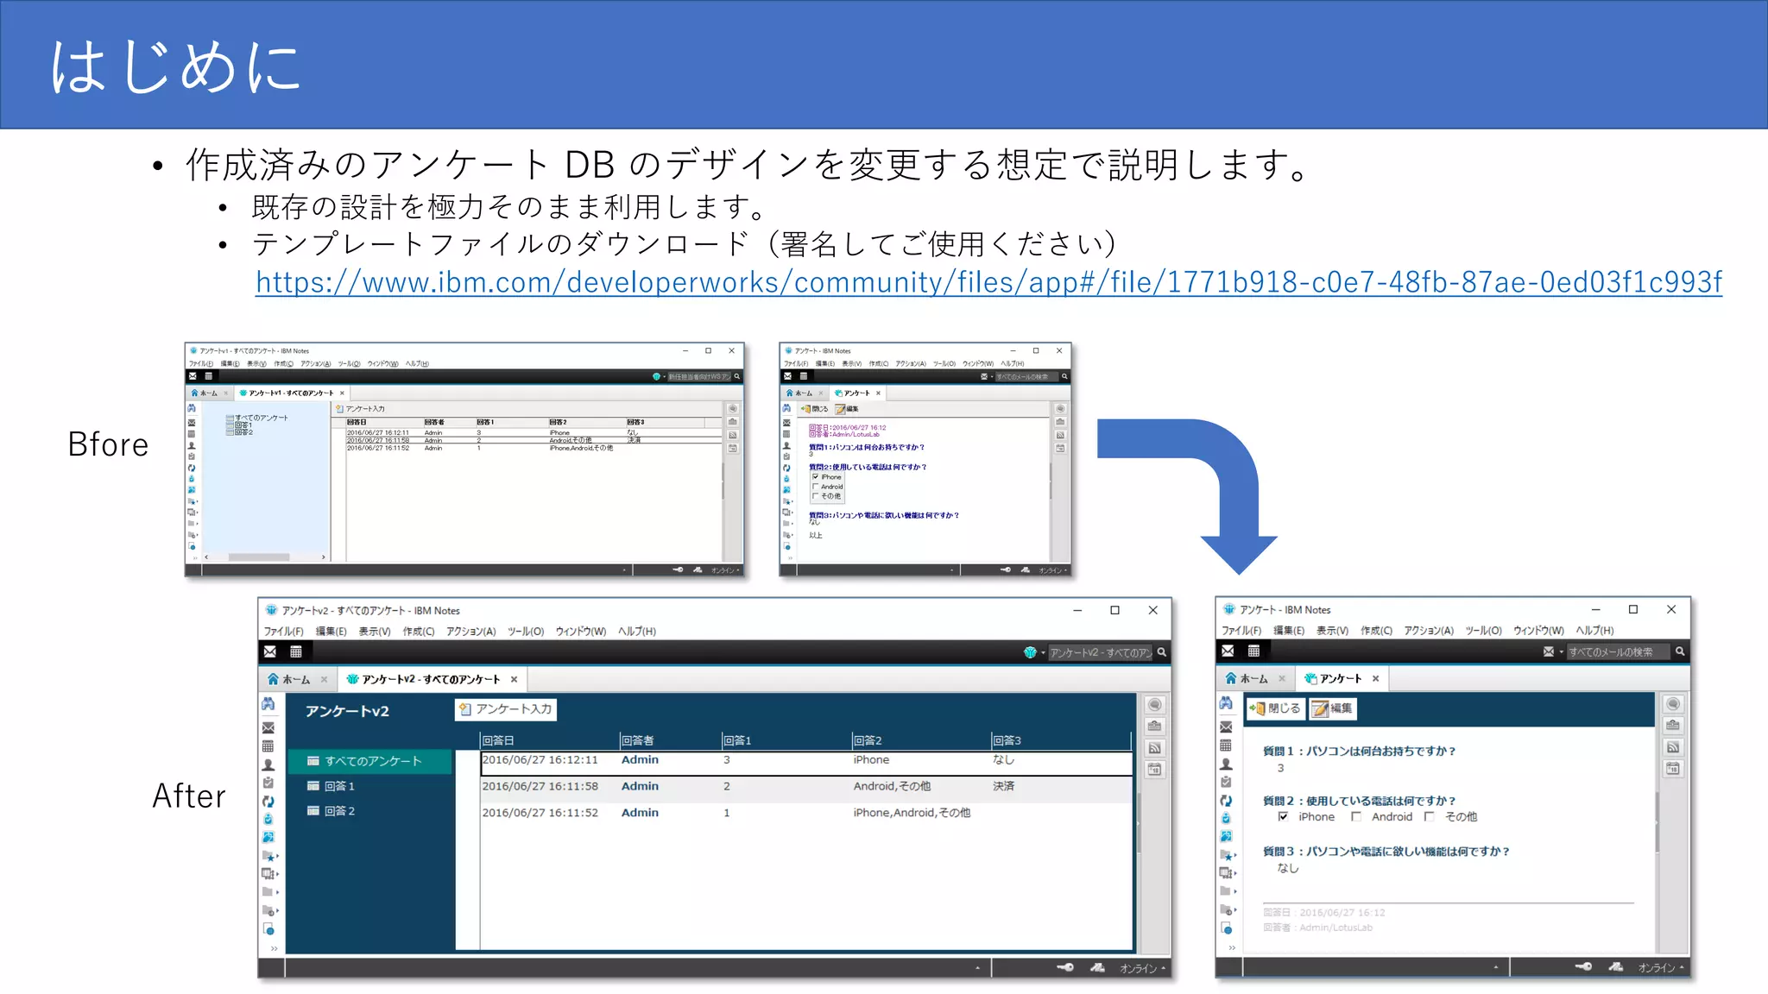Click binoculars sidebar icon in After アンケート form window
This screenshot has width=1768, height=994.
tap(1226, 703)
